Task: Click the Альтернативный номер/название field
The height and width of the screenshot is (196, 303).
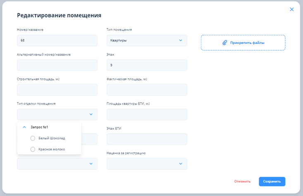Action: (57, 65)
